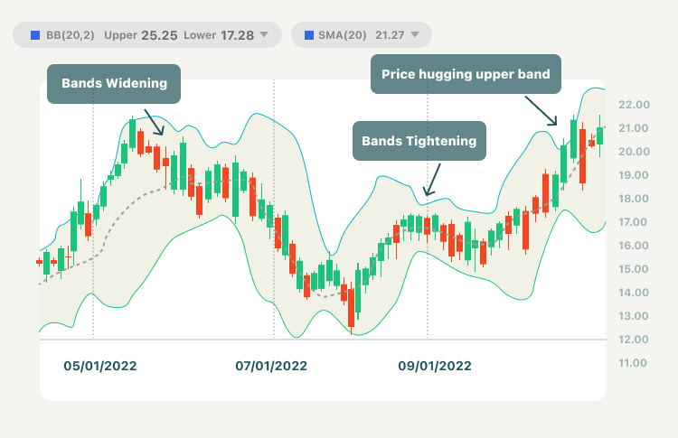Click the arrow below Bands Tightening
This screenshot has width=678, height=438.
pyautogui.click(x=431, y=180)
